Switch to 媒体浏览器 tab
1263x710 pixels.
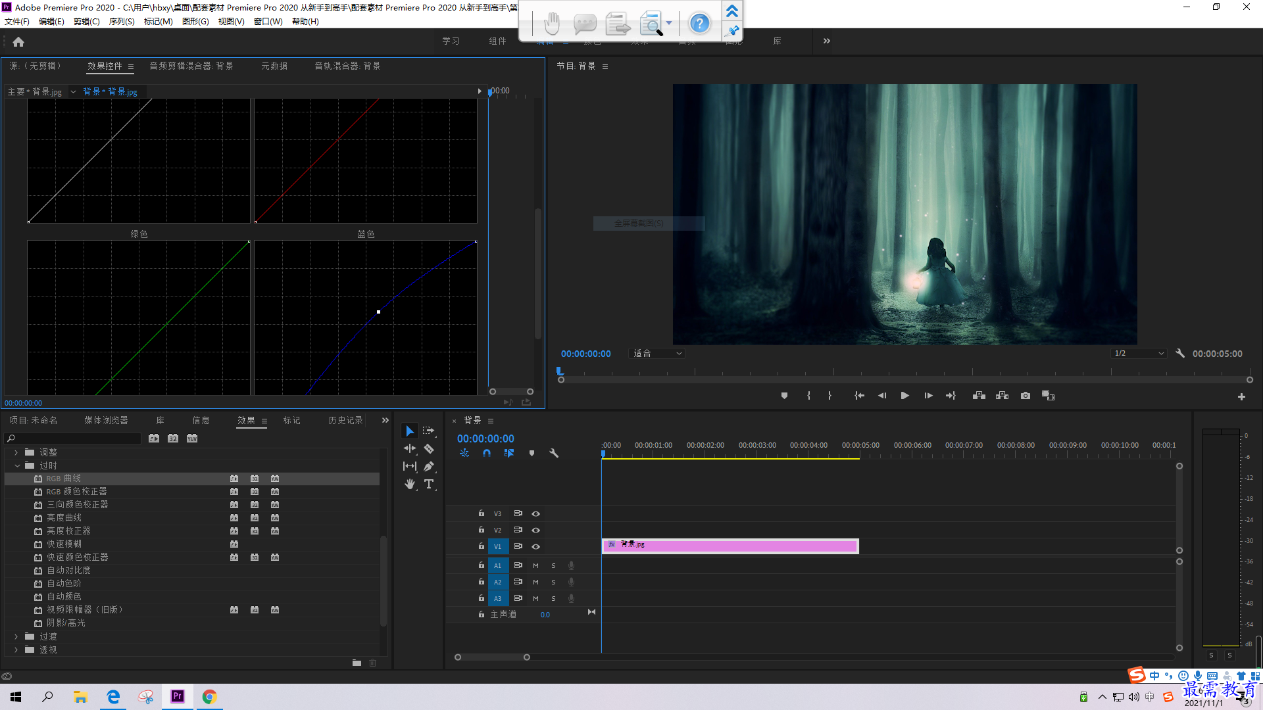106,420
